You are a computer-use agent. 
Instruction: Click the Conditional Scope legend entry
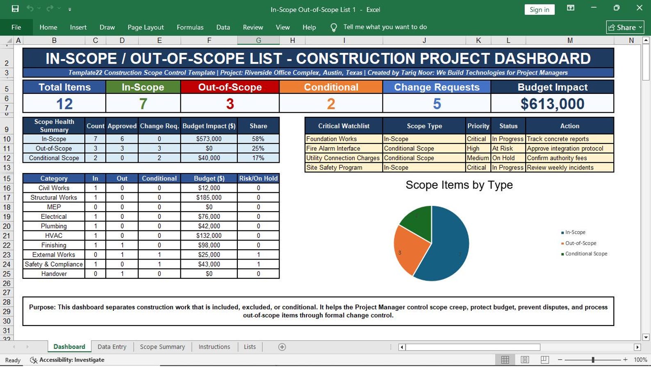click(x=584, y=254)
